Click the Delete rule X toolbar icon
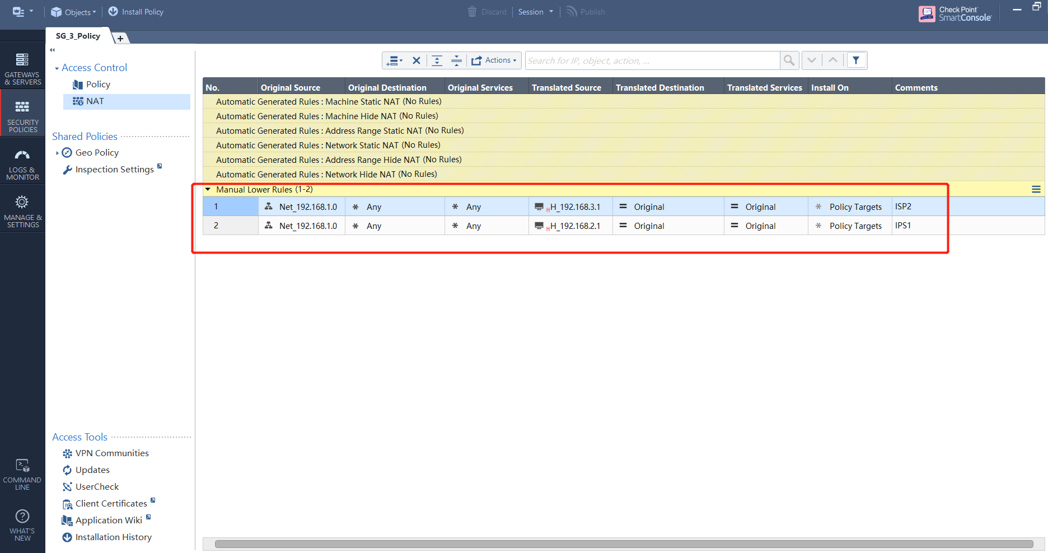 point(417,60)
